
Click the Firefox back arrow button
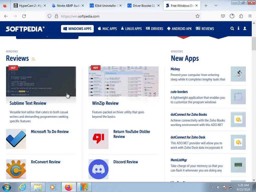[x=6, y=16]
